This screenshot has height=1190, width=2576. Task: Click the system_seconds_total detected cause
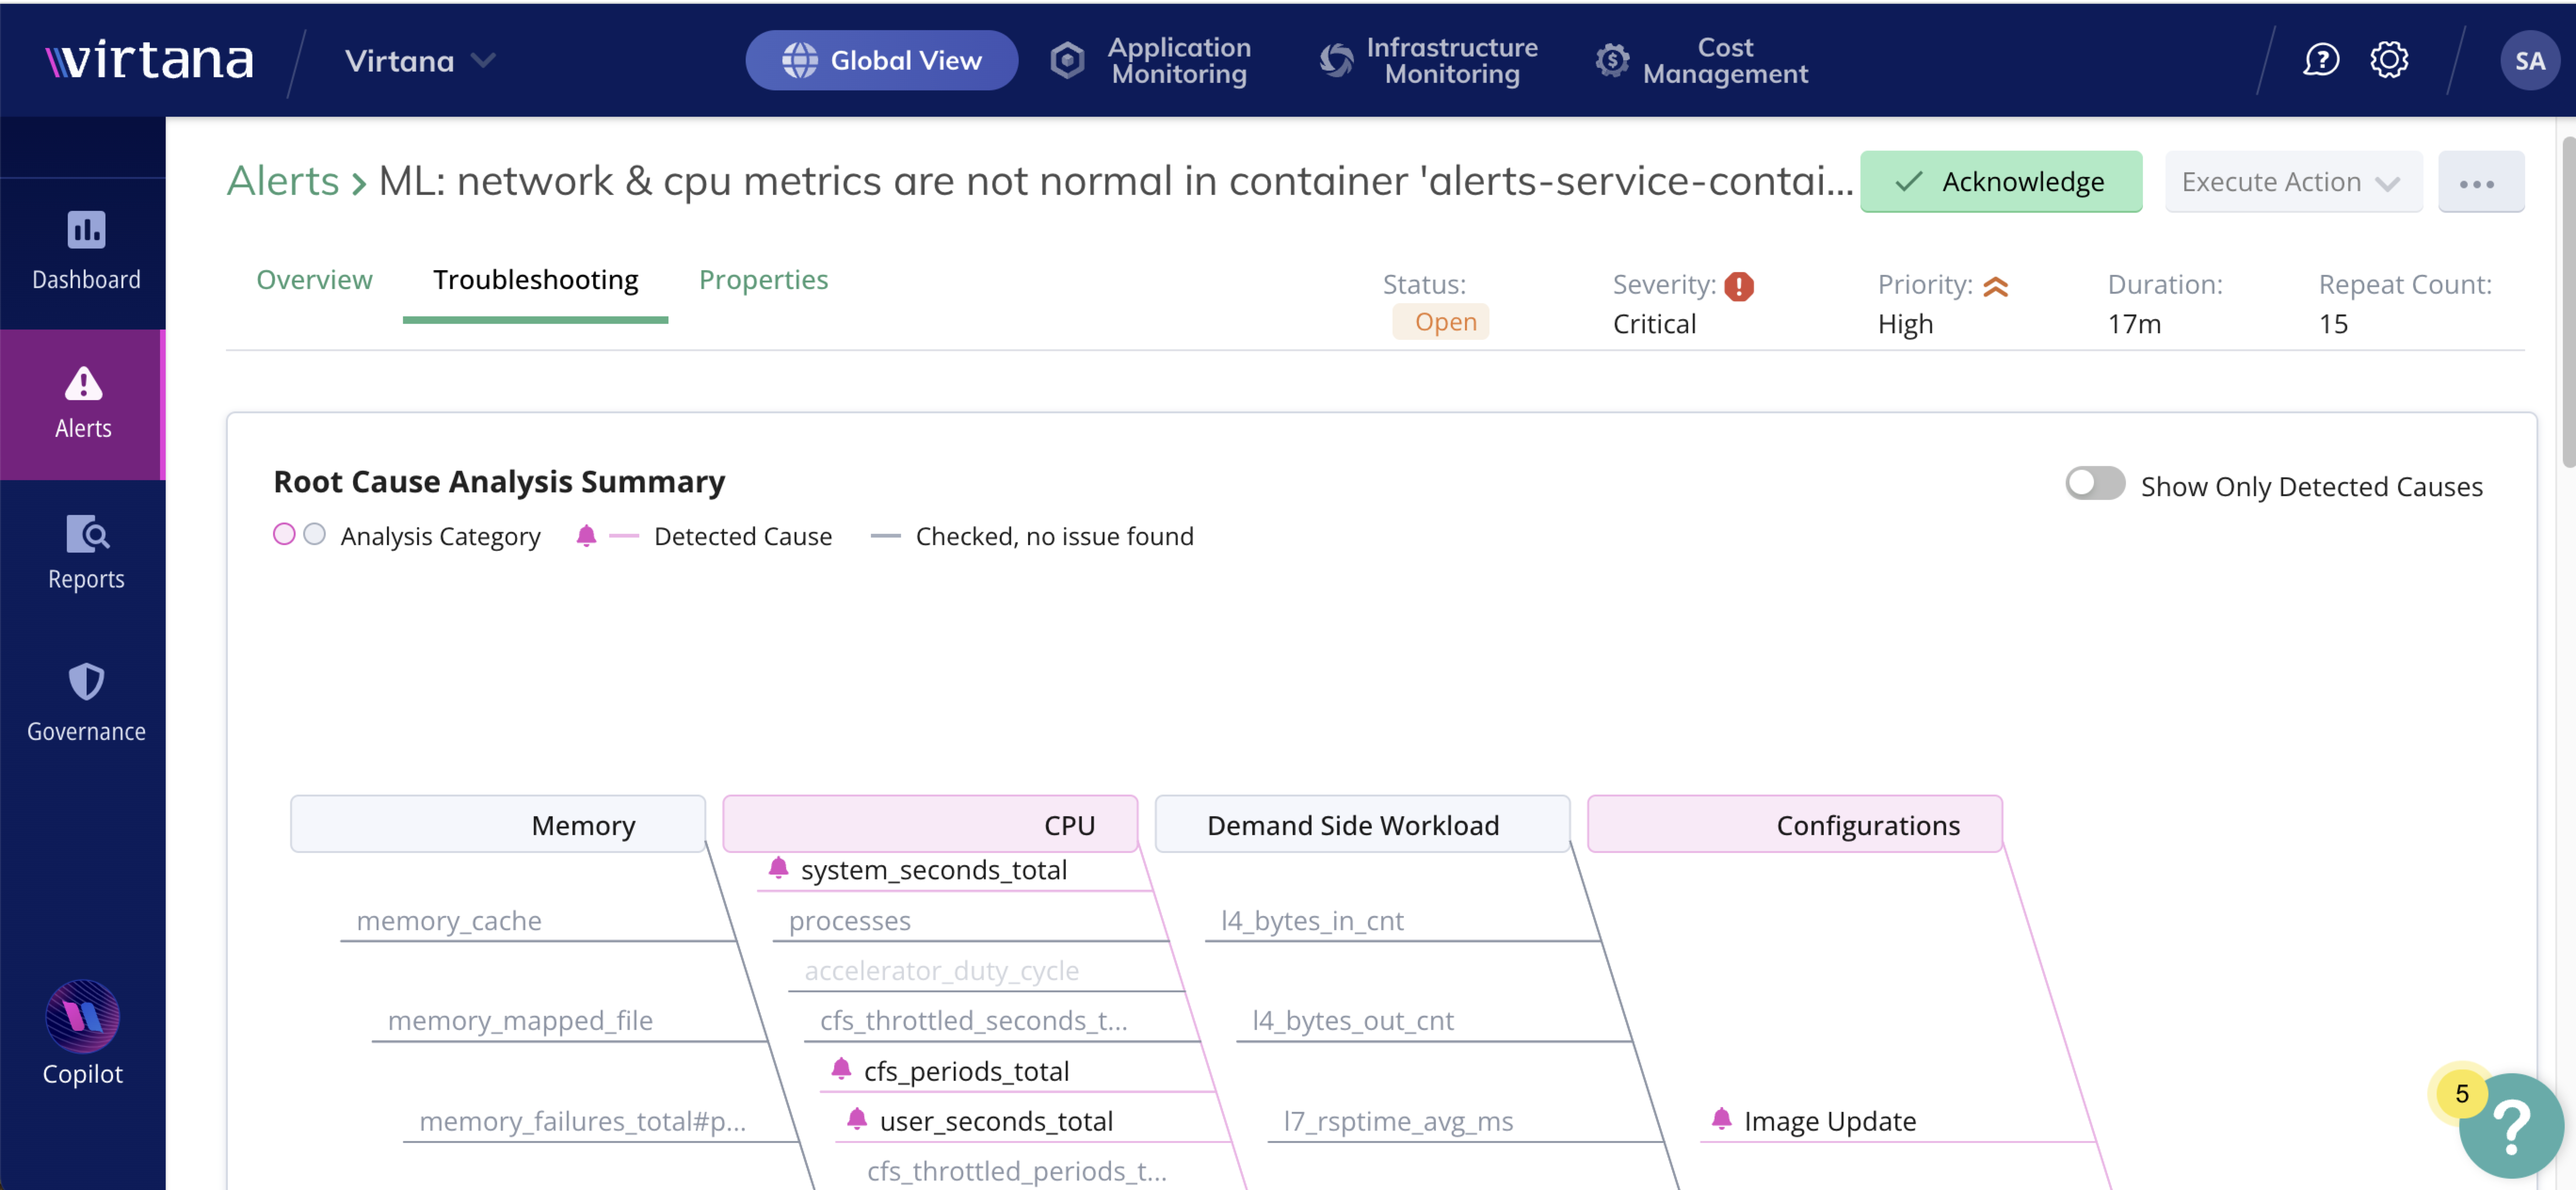pos(934,870)
